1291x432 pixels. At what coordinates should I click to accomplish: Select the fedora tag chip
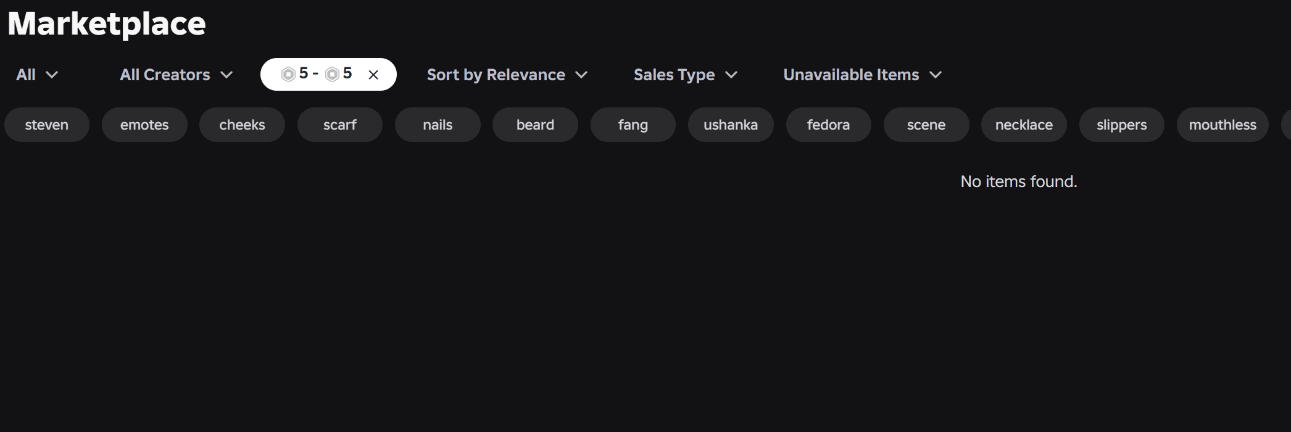(828, 125)
